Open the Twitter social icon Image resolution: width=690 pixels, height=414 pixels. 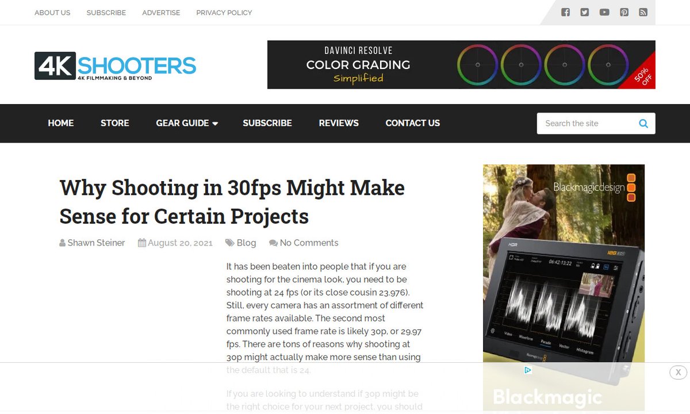point(585,12)
